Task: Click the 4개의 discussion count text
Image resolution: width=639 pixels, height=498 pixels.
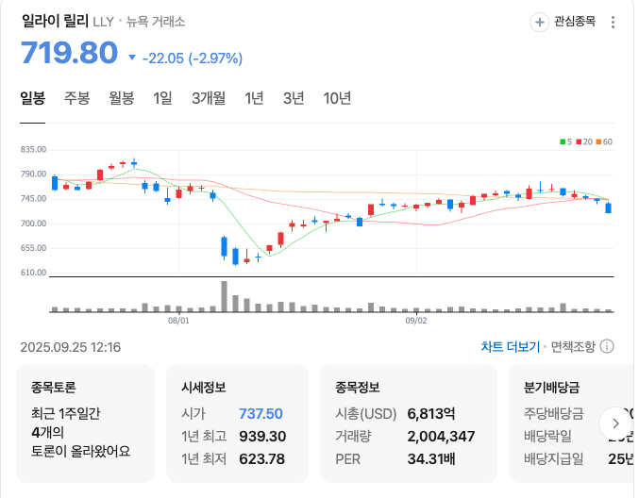Action: point(48,432)
